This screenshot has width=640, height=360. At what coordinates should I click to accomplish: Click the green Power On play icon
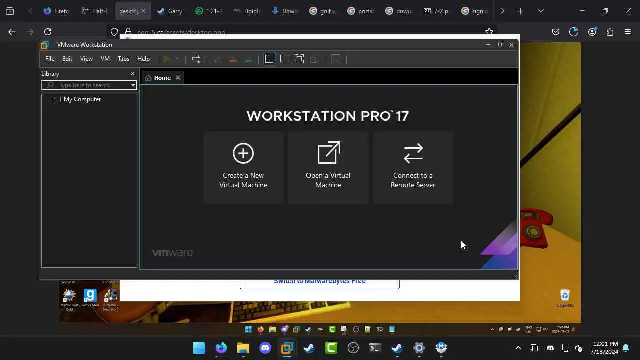[x=166, y=59]
